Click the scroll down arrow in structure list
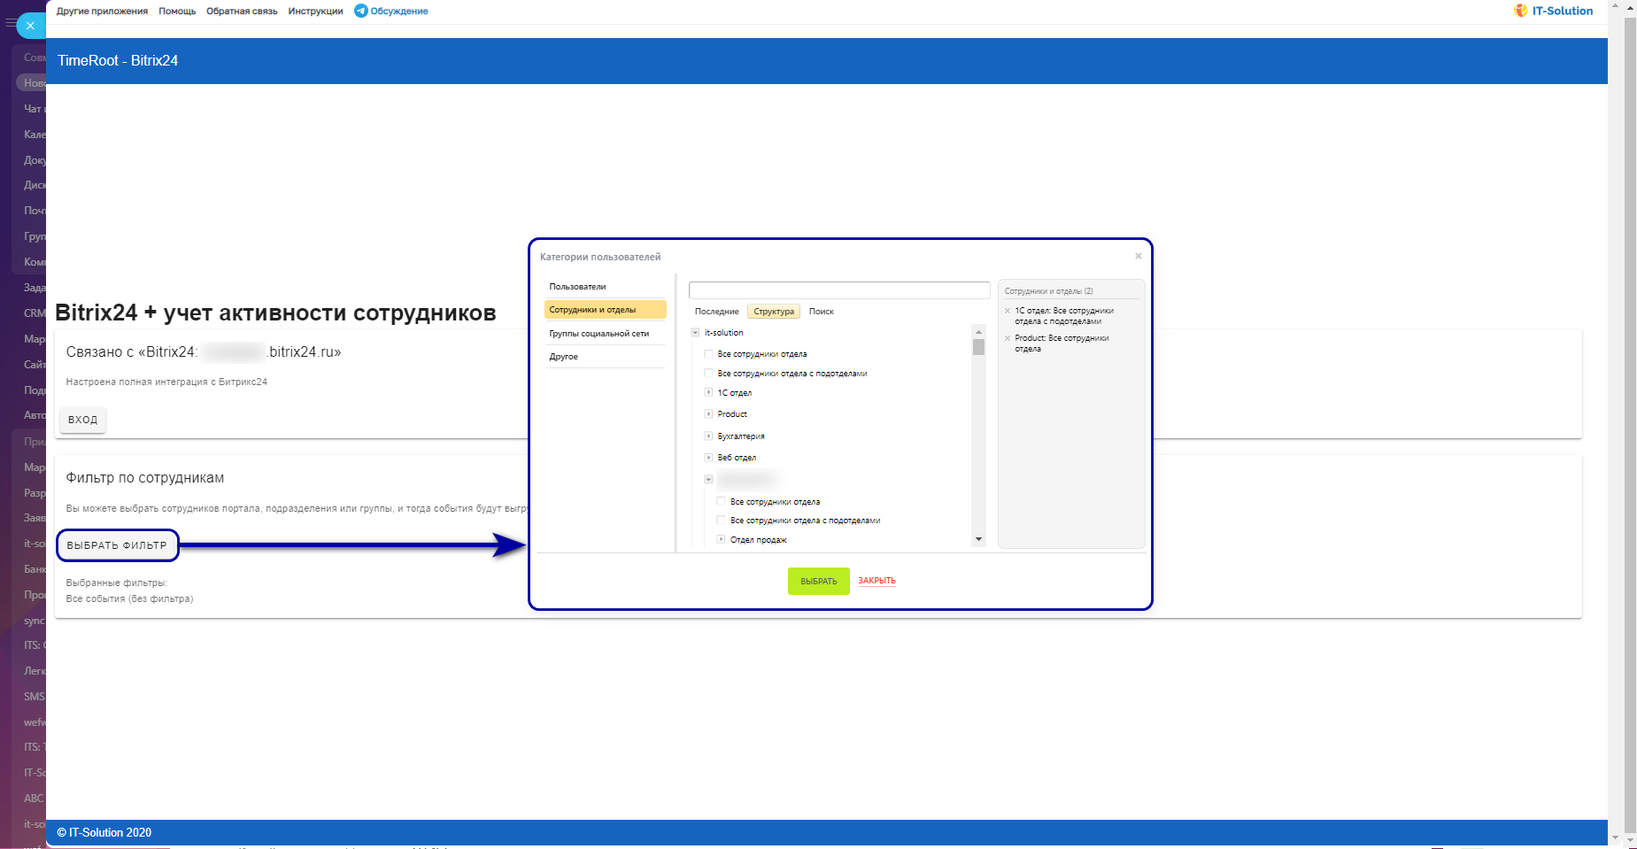The width and height of the screenshot is (1637, 849). [x=978, y=539]
